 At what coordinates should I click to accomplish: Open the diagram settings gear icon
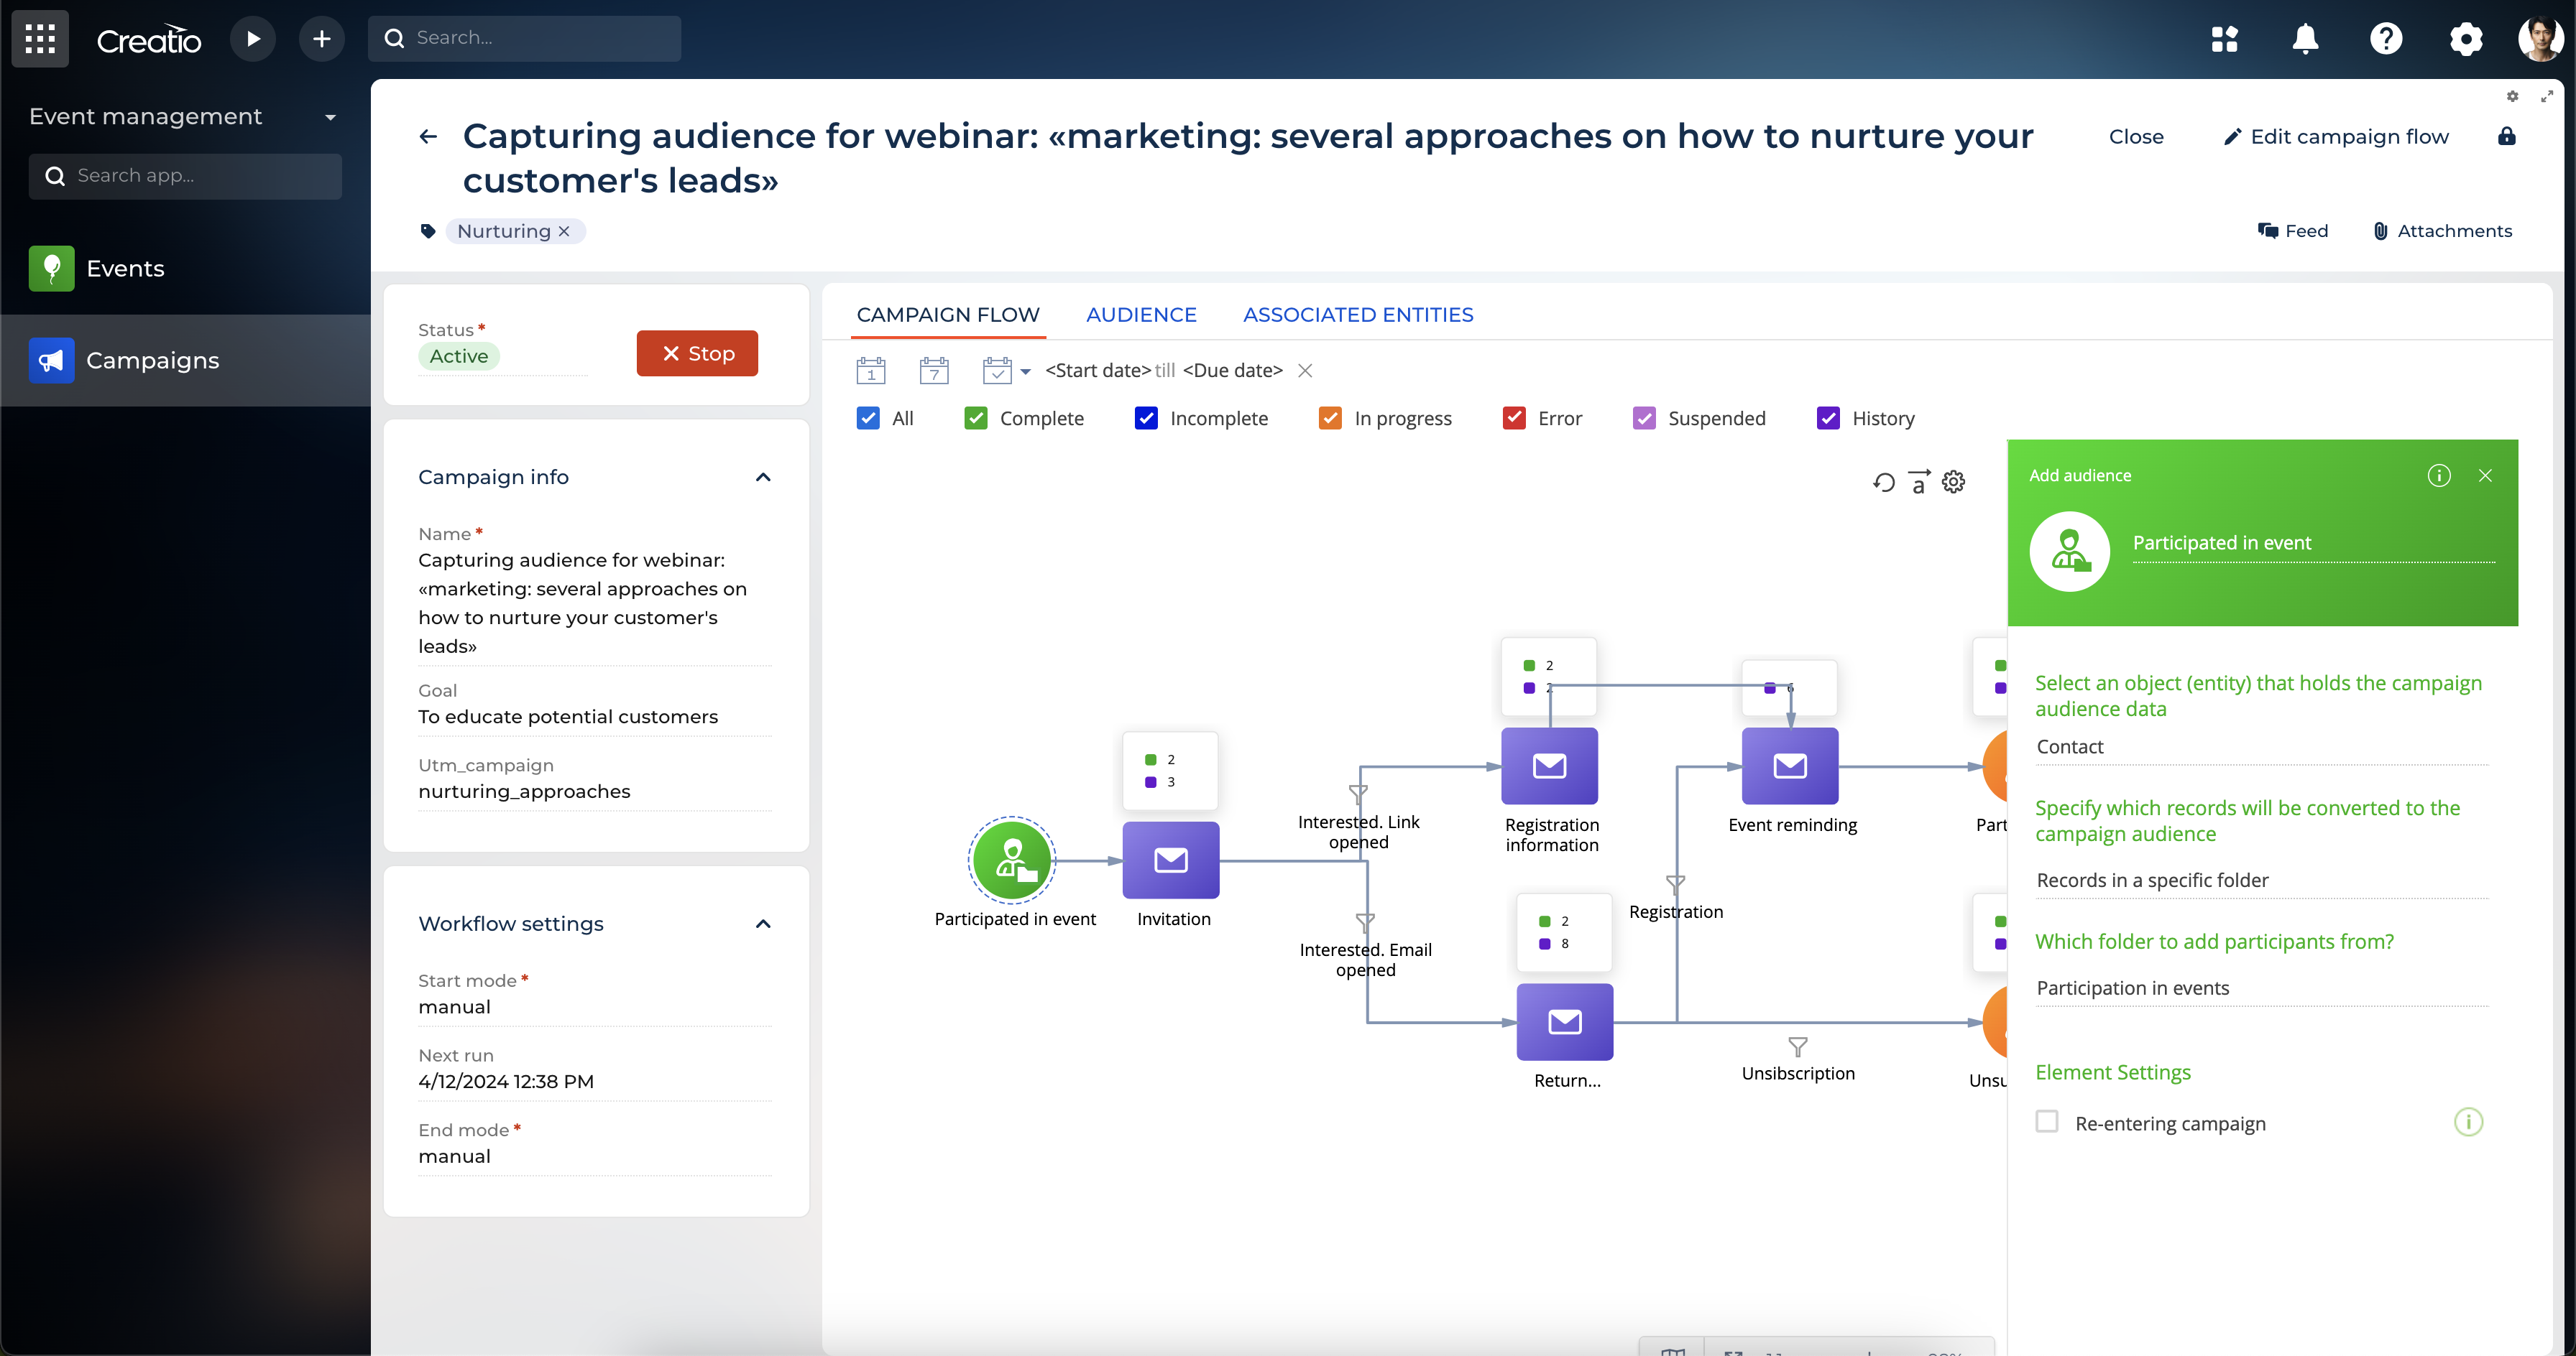(1953, 483)
